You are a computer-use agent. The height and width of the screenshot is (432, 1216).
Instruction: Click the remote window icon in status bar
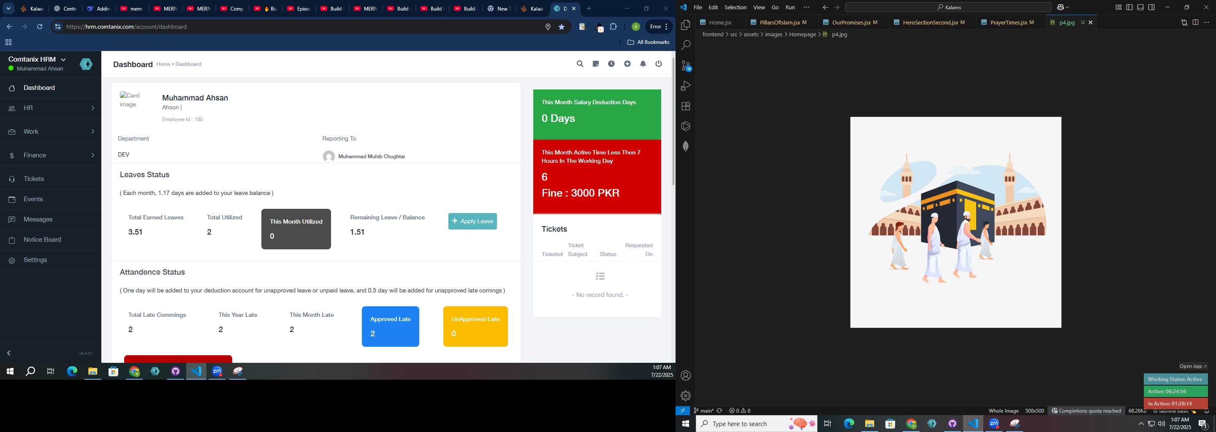(x=683, y=411)
